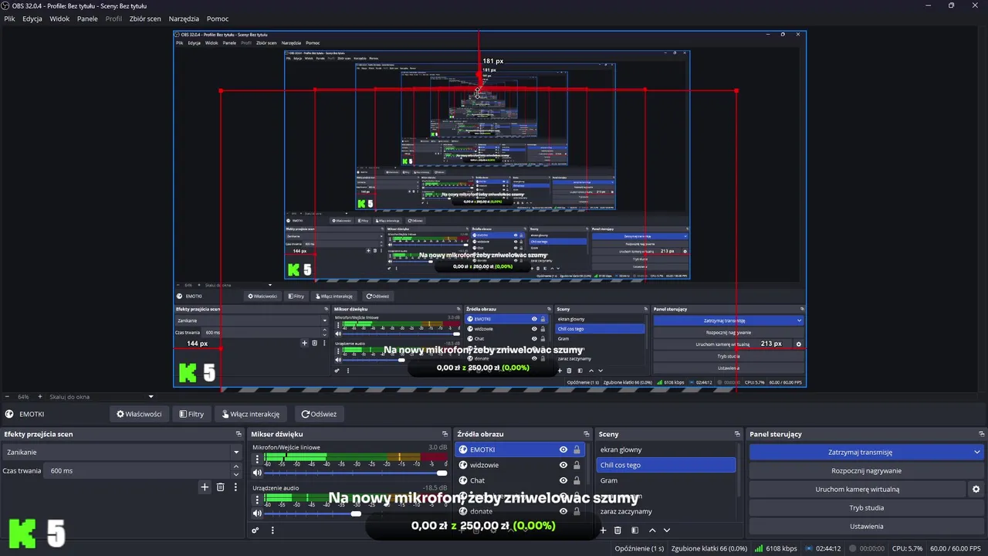Expand the Zatrzymaj transmisję arrow menu
This screenshot has width=988, height=556.
coord(977,453)
